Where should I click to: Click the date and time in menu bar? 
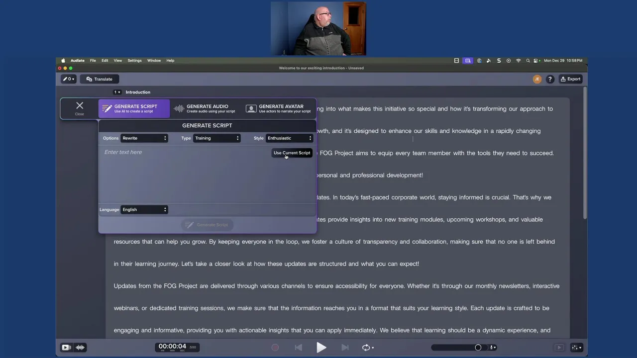coord(563,61)
